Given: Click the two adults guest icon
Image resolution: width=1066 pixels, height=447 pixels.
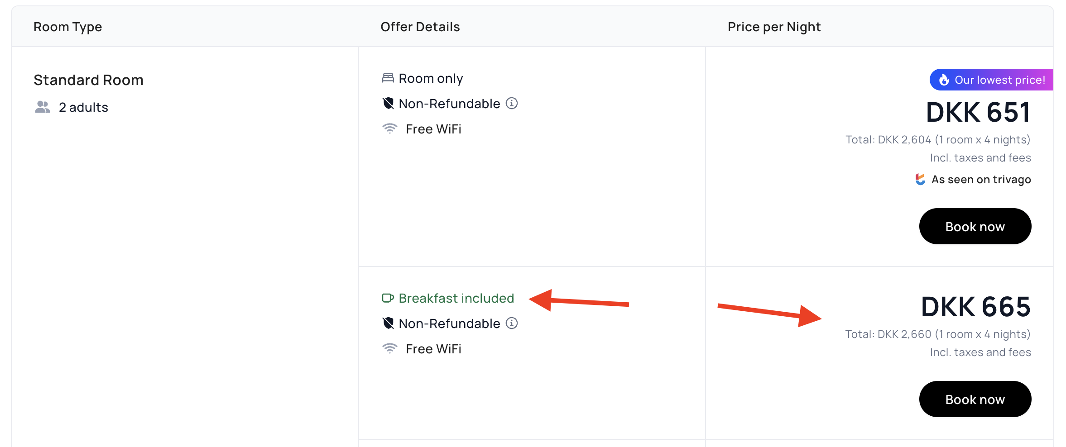Looking at the screenshot, I should click(x=43, y=107).
